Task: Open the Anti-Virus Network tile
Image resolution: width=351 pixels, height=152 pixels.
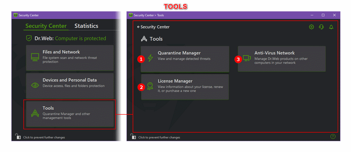Action: pos(282,59)
